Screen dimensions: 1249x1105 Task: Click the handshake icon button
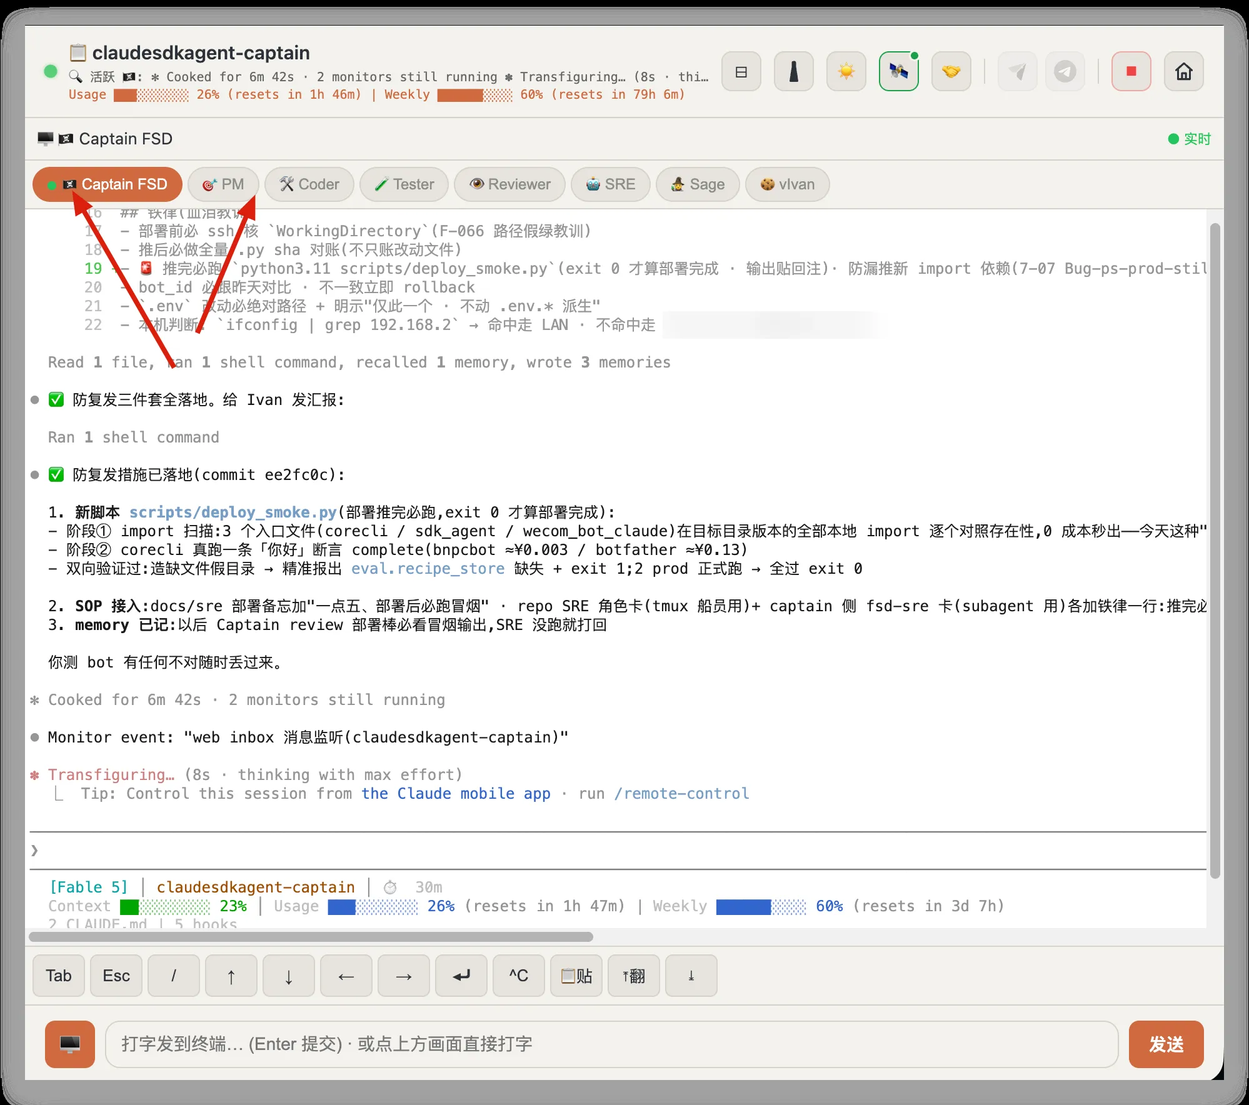[951, 72]
